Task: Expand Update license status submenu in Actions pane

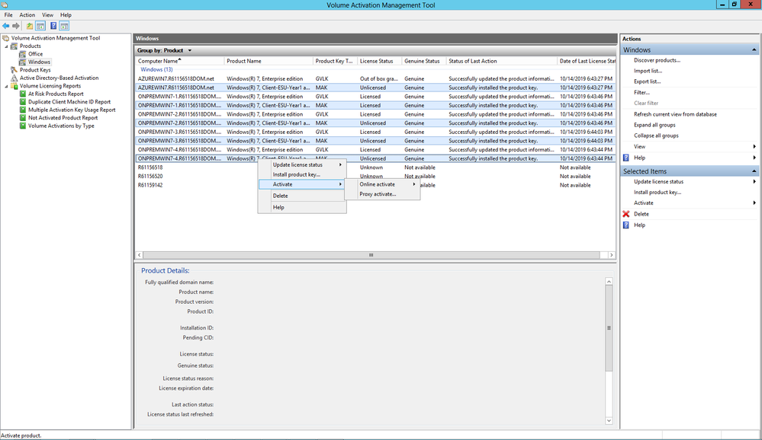Action: coord(754,181)
